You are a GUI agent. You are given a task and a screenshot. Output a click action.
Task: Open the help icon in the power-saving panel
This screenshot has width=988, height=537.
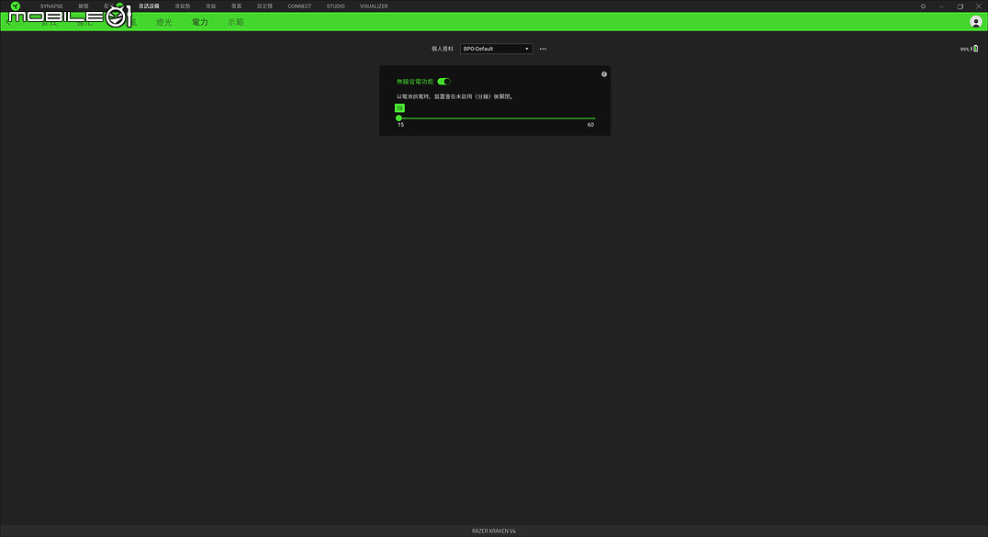[x=603, y=74]
